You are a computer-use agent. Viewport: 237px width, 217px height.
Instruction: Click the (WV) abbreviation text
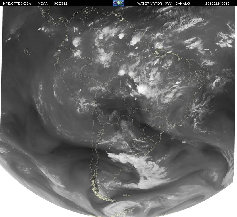coord(169,3)
